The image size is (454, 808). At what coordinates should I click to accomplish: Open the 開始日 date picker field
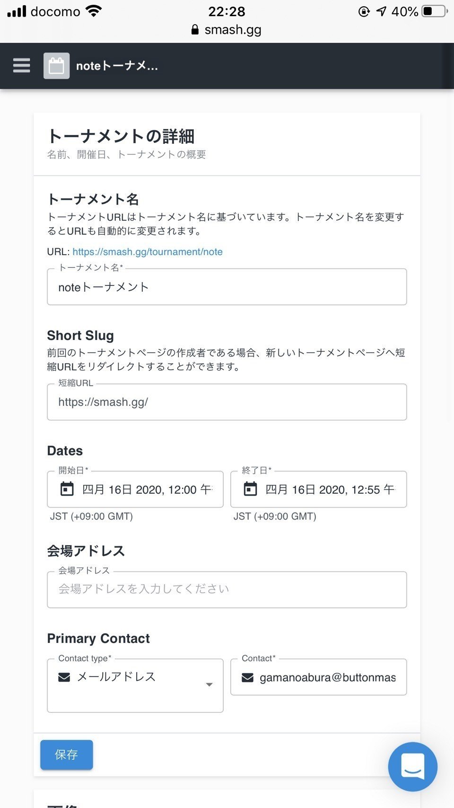tap(147, 489)
